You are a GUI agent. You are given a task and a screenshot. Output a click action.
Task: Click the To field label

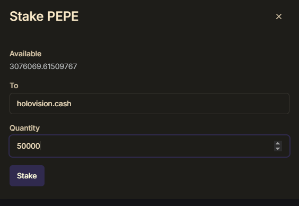[14, 85]
